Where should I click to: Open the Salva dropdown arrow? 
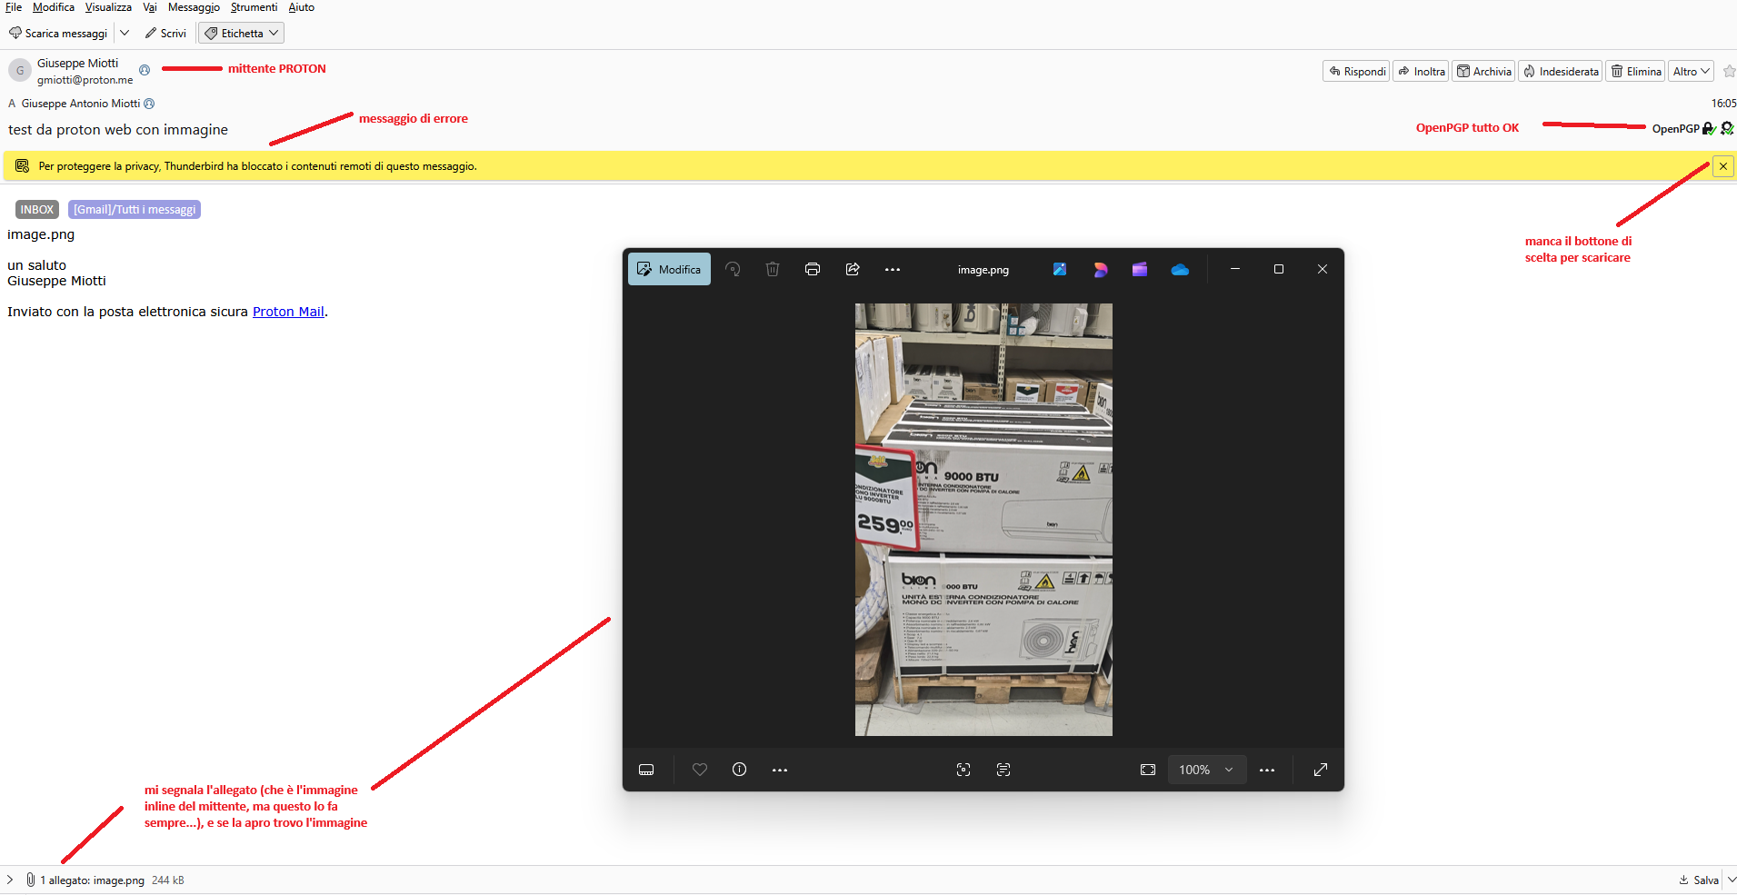coord(1730,880)
